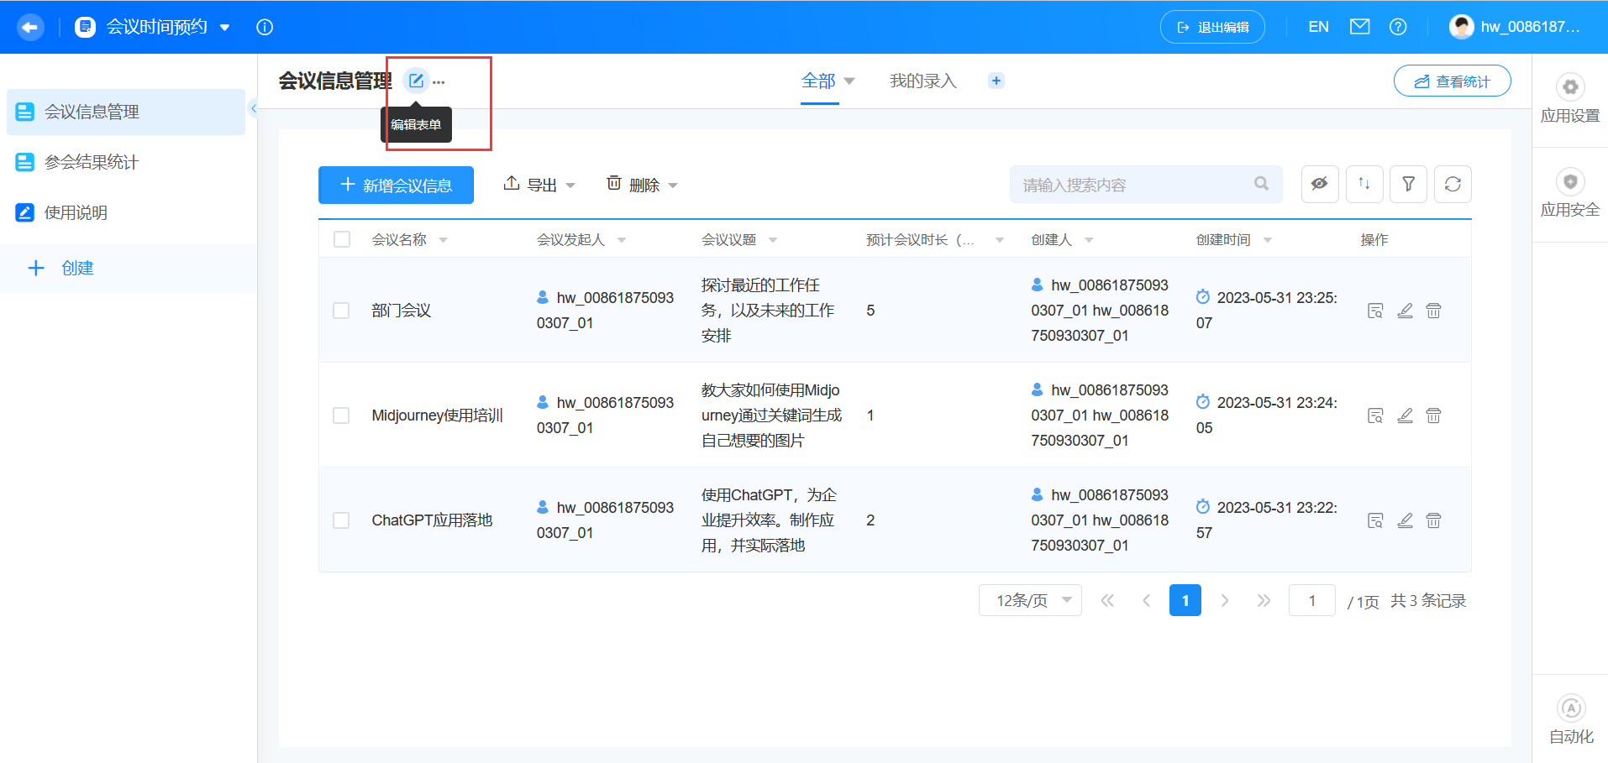Open 应用安全 in the right sidebar
Viewport: 1608px width, 763px height.
point(1570,193)
